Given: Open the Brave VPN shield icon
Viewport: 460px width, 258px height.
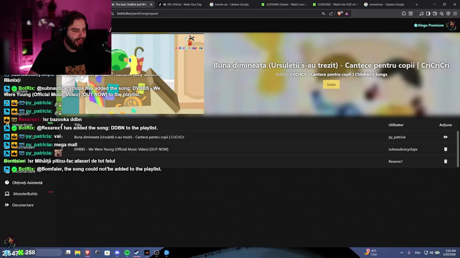Looking at the screenshot, I should coord(448,14).
